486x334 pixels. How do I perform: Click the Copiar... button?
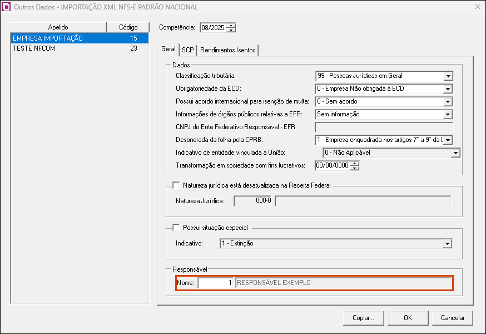tap(363, 318)
